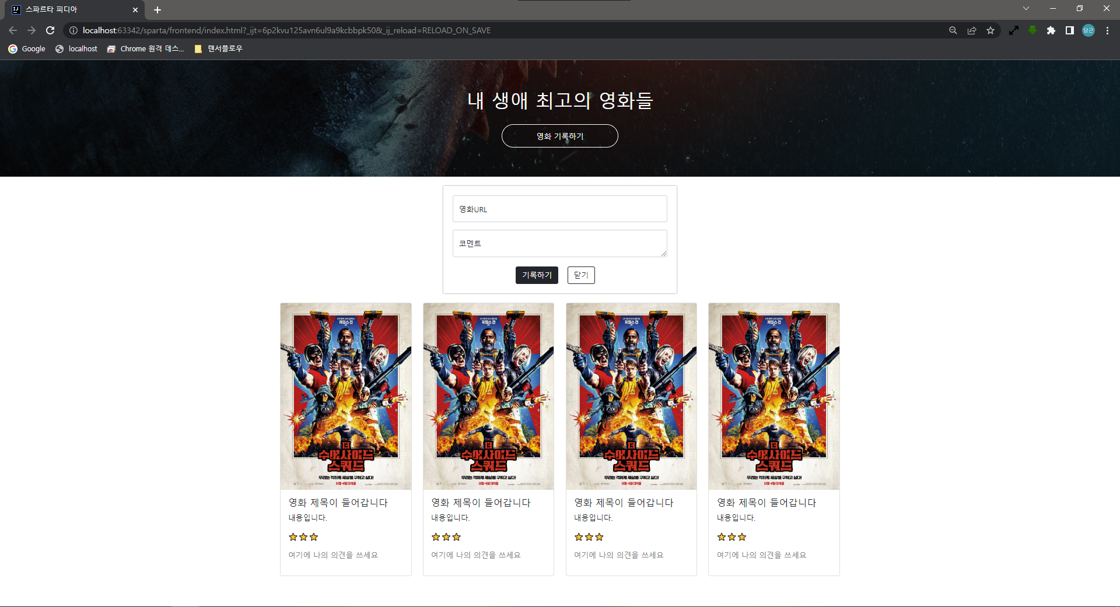This screenshot has width=1120, height=607.
Task: Bookmark this page with the star icon
Action: point(991,30)
